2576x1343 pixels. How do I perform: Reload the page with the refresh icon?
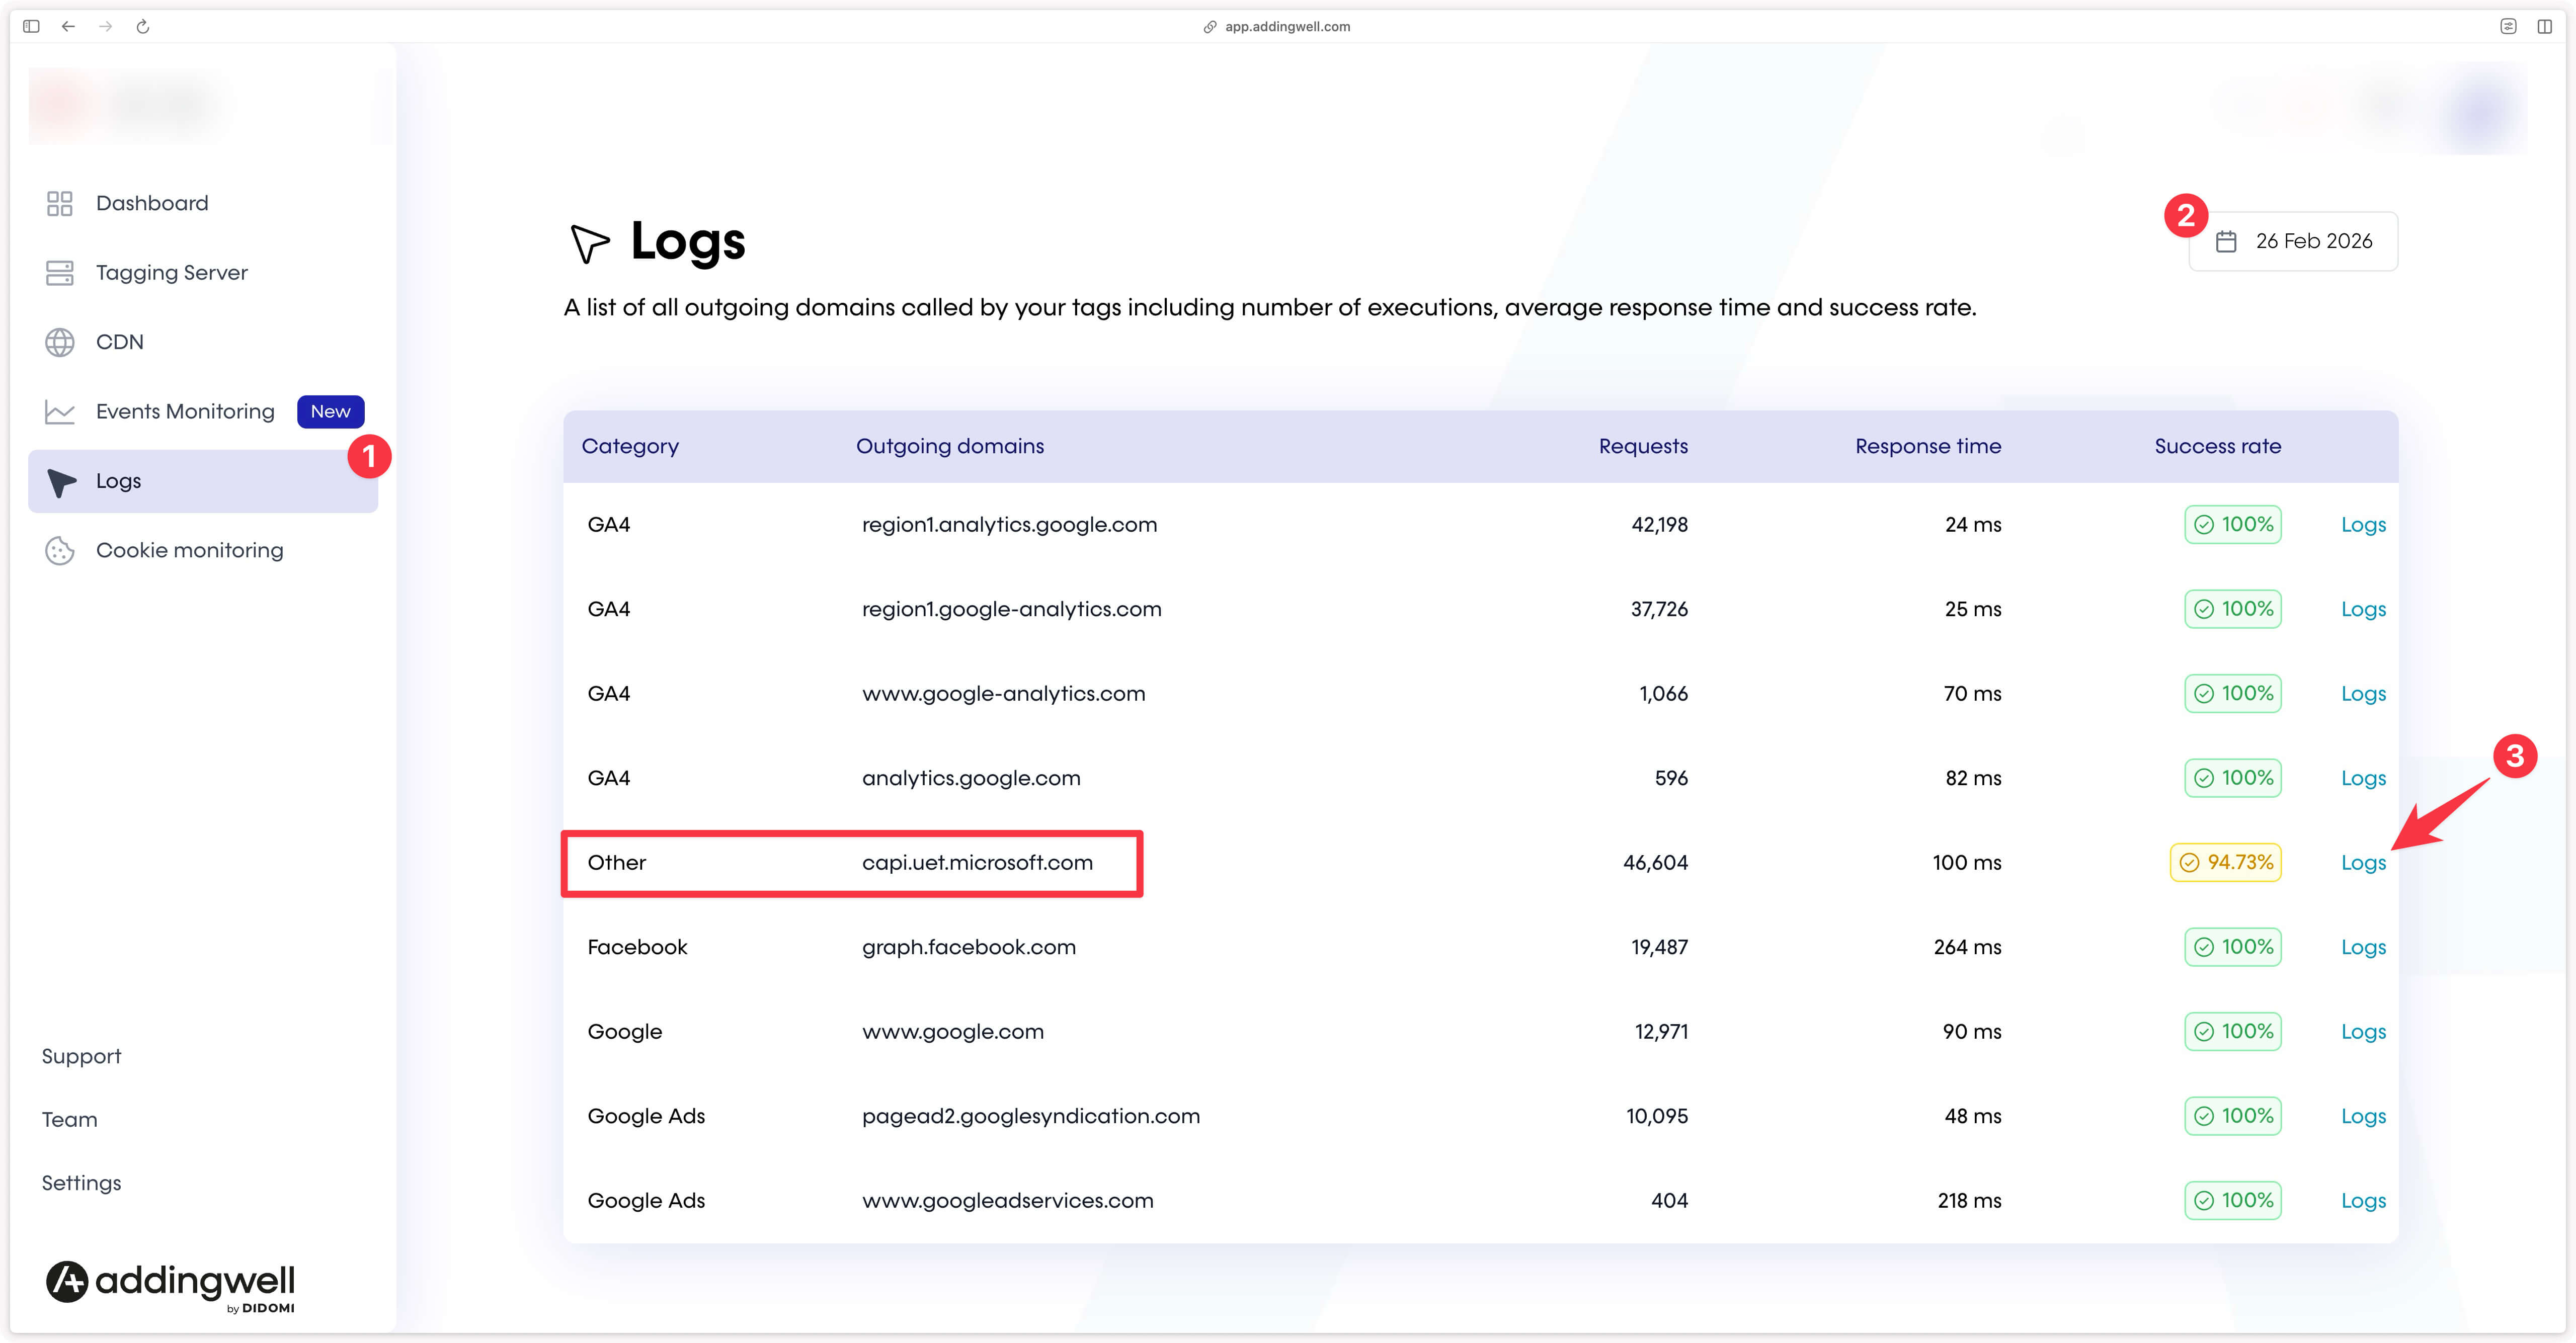tap(143, 26)
